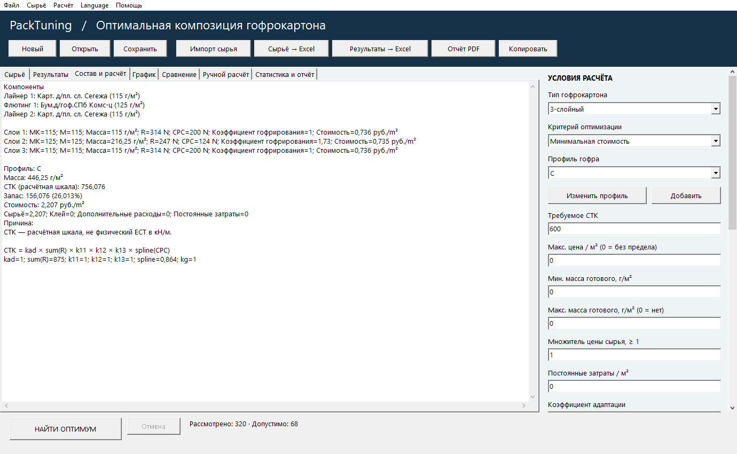This screenshot has height=454, width=737.
Task: Switch to the График tab
Action: coord(144,74)
